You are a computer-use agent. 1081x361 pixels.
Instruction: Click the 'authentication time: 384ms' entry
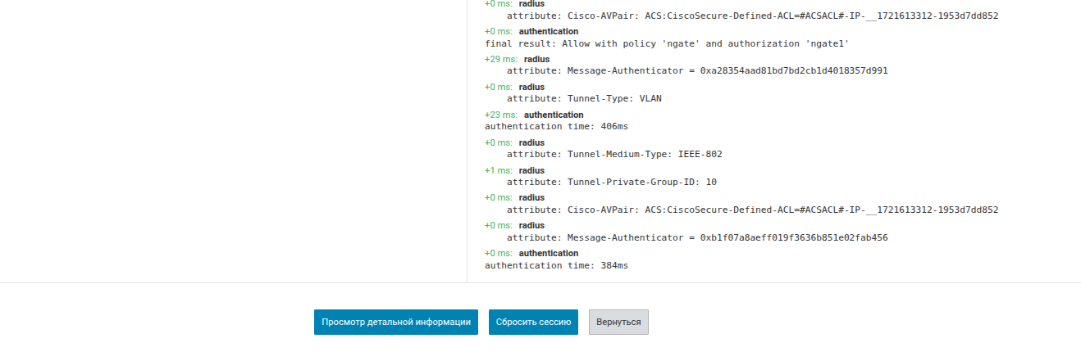pos(556,266)
